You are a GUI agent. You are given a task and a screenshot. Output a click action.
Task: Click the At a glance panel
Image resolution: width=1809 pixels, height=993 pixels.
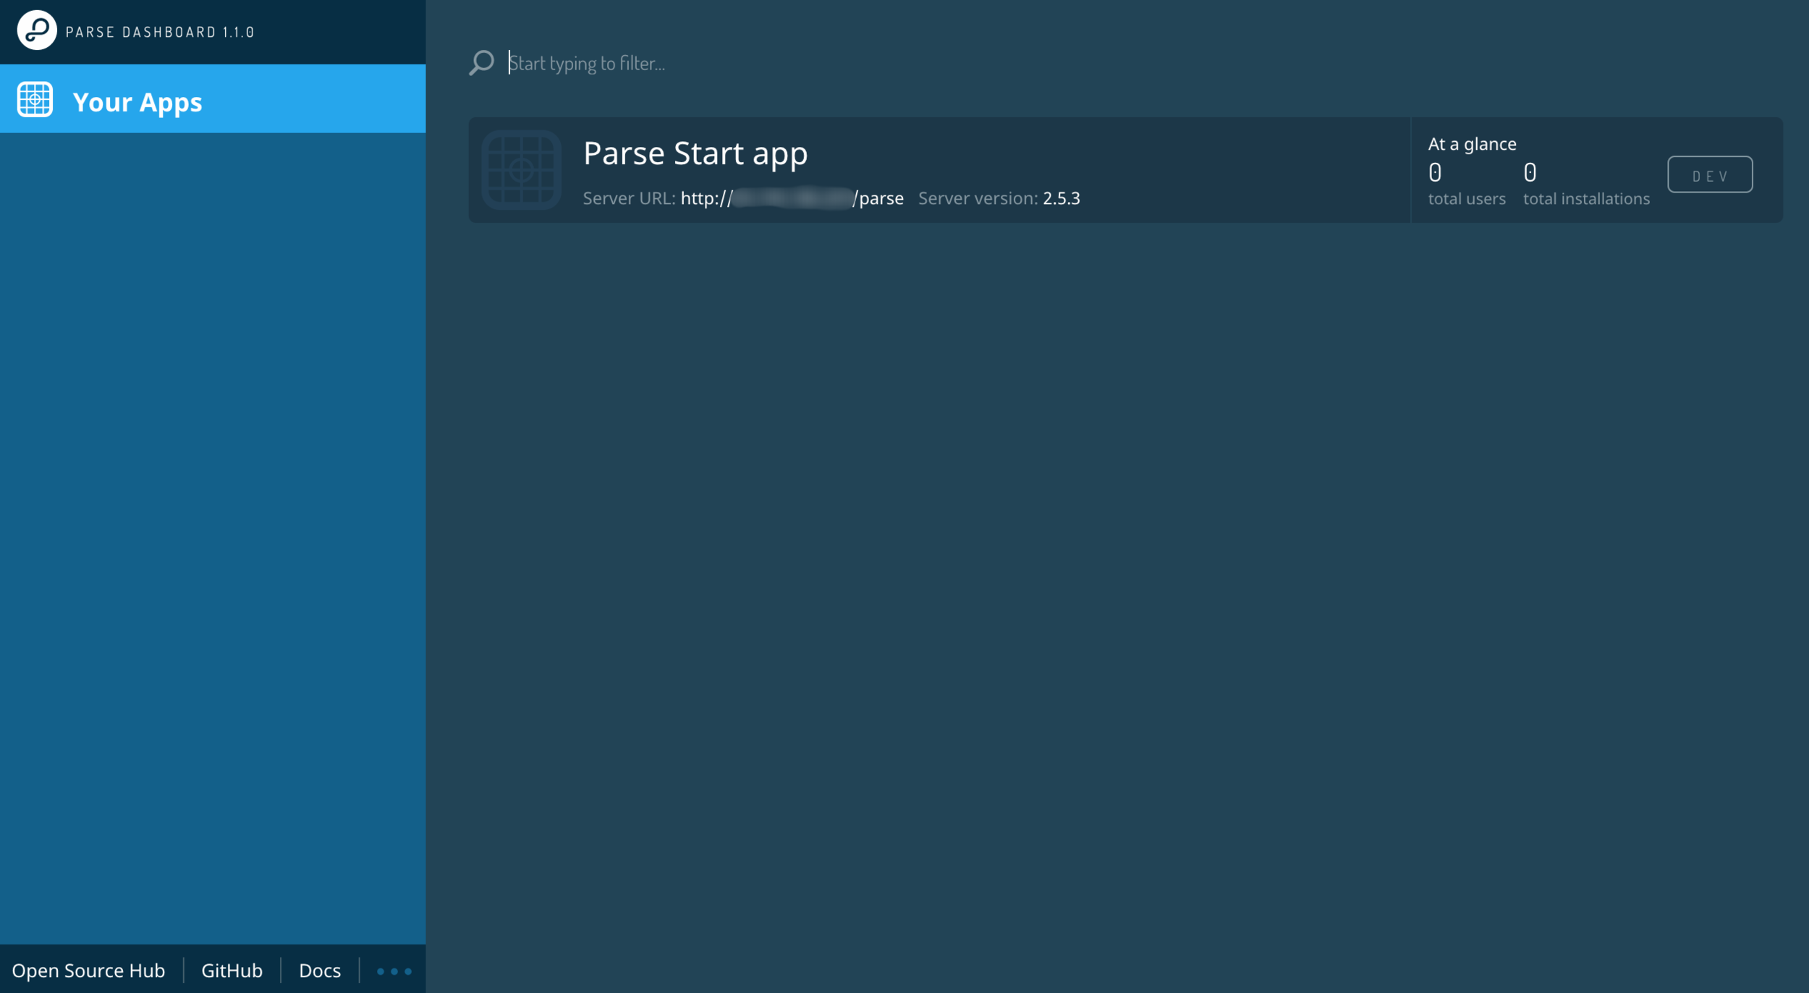point(1471,143)
